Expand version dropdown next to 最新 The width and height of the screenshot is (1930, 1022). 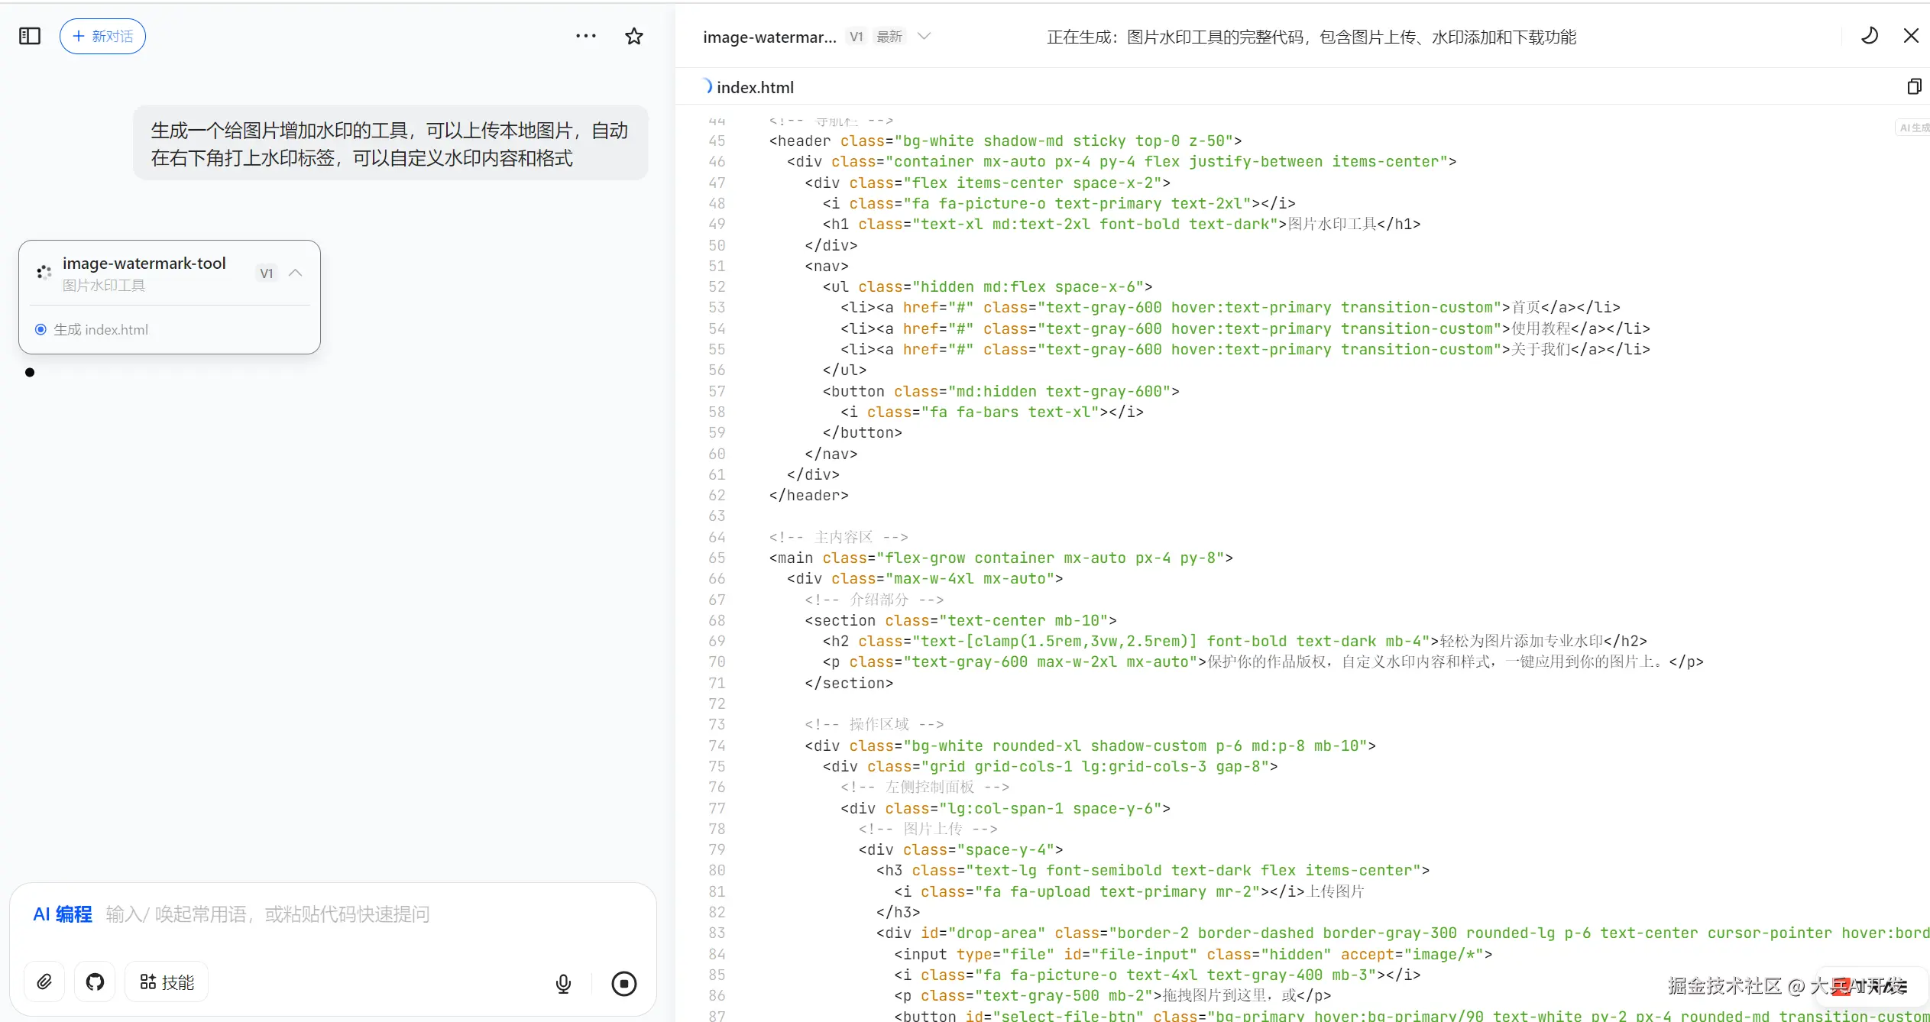click(x=924, y=36)
